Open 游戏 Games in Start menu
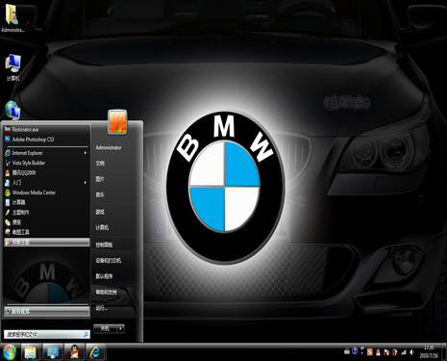The height and width of the screenshot is (361, 447). (x=100, y=212)
